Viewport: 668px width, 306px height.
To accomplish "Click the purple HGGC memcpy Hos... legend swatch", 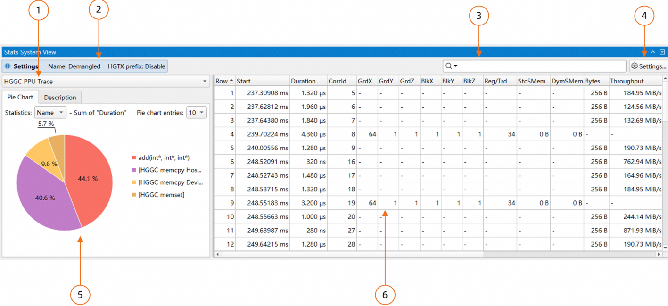I will (x=134, y=170).
